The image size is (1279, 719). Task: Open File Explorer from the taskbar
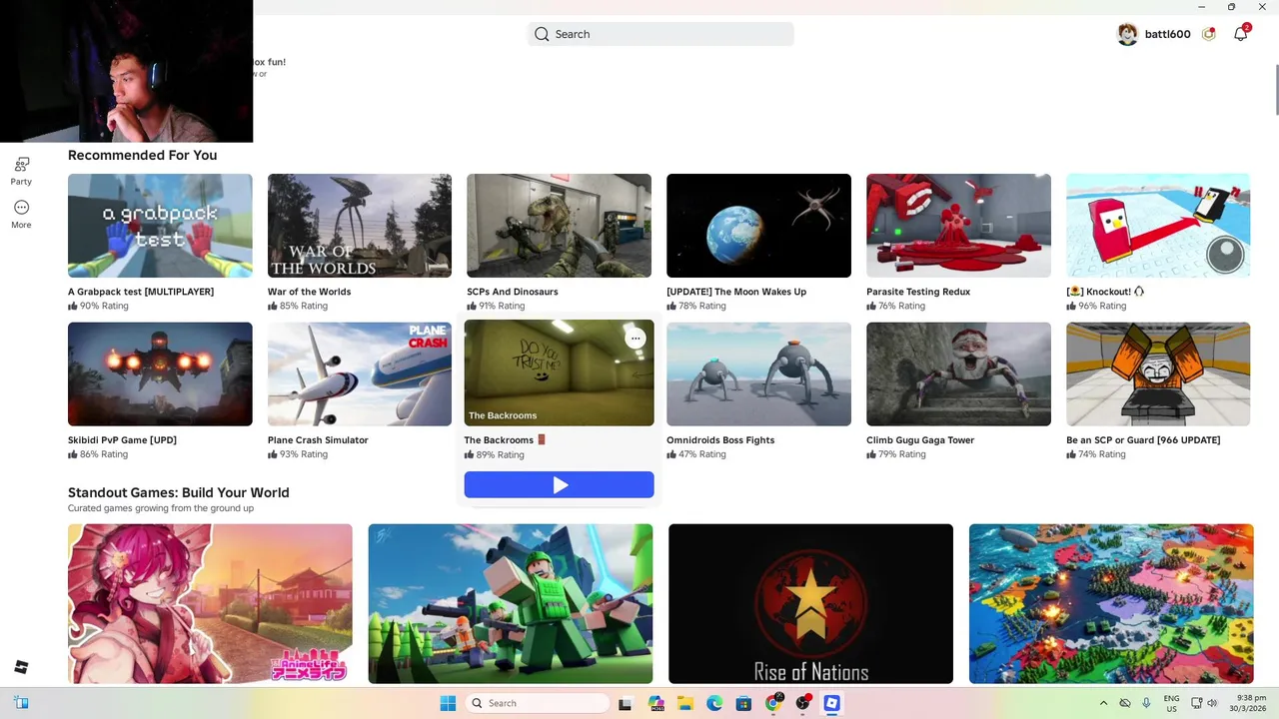point(685,703)
